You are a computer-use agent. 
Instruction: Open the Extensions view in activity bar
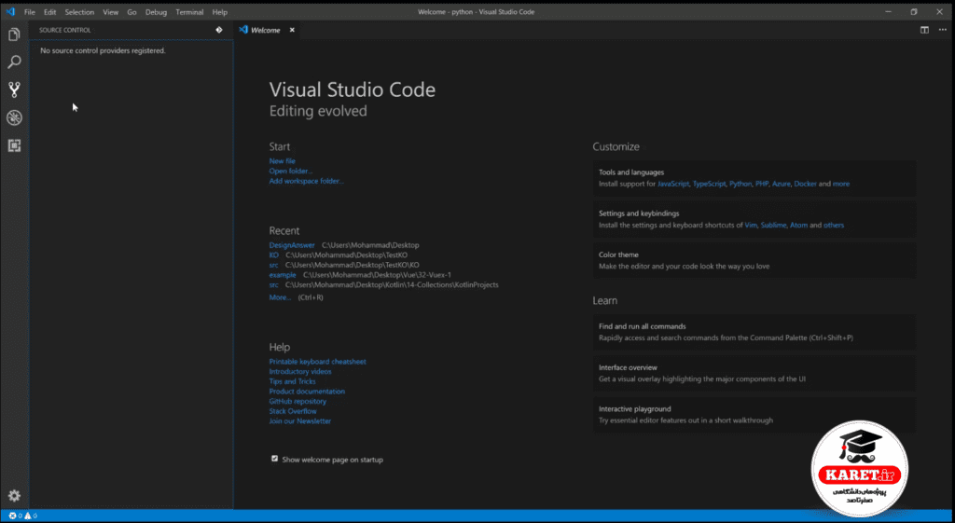click(14, 145)
